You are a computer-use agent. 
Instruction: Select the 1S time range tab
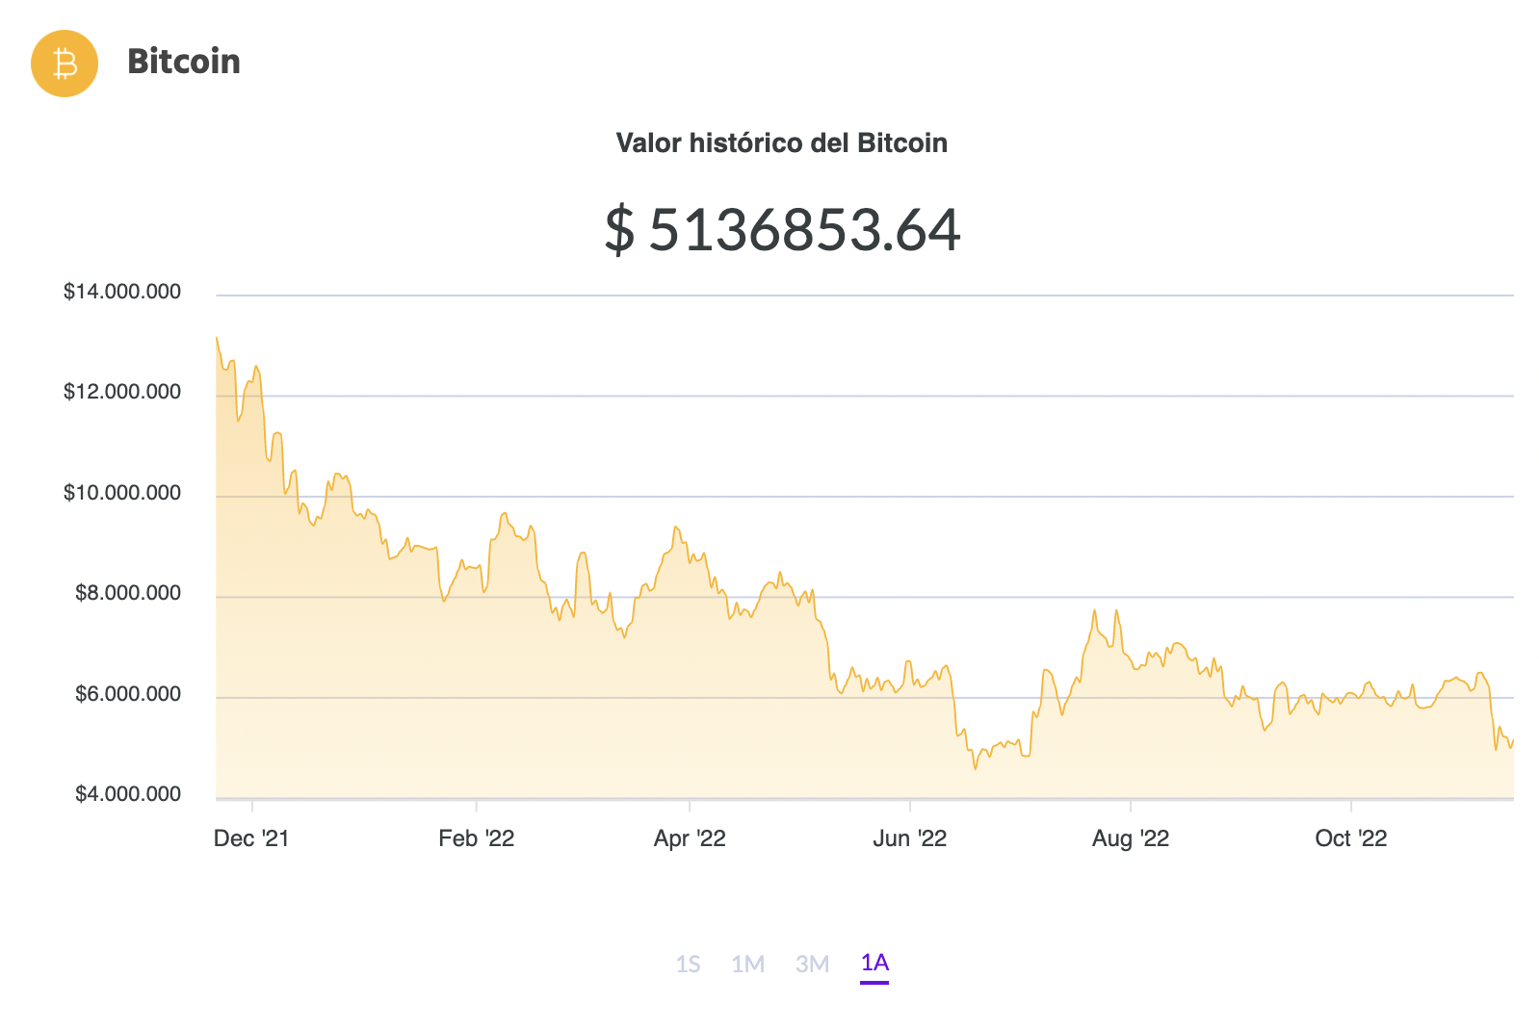(688, 964)
